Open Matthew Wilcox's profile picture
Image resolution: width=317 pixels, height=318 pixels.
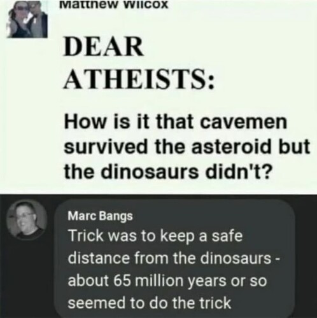27,19
